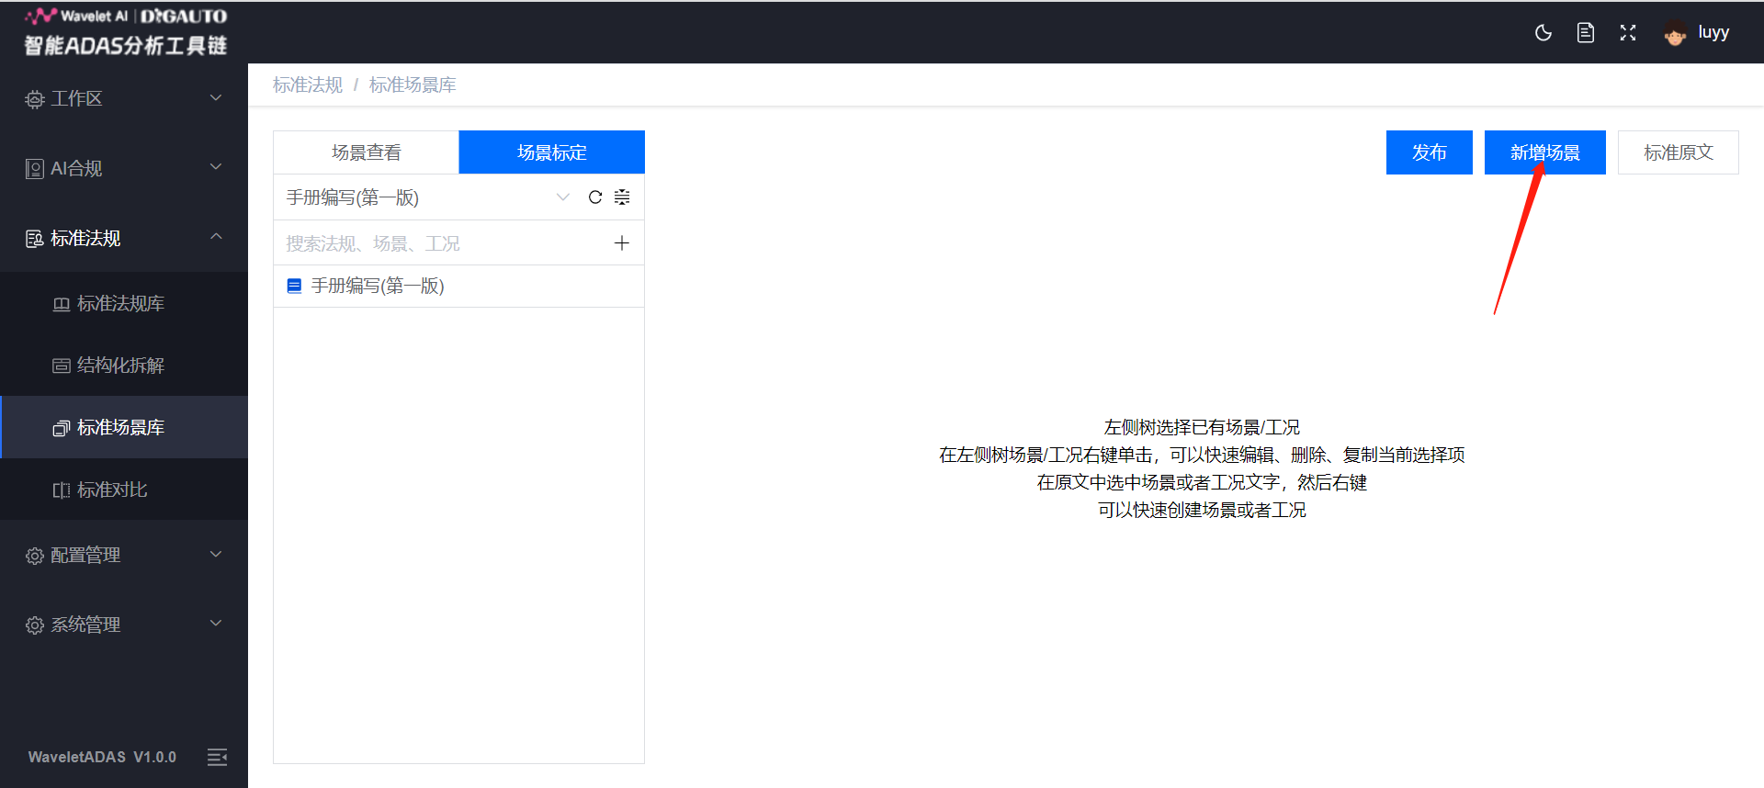The height and width of the screenshot is (788, 1764).
Task: Click 标准场景库 breadcrumb
Action: click(x=413, y=85)
